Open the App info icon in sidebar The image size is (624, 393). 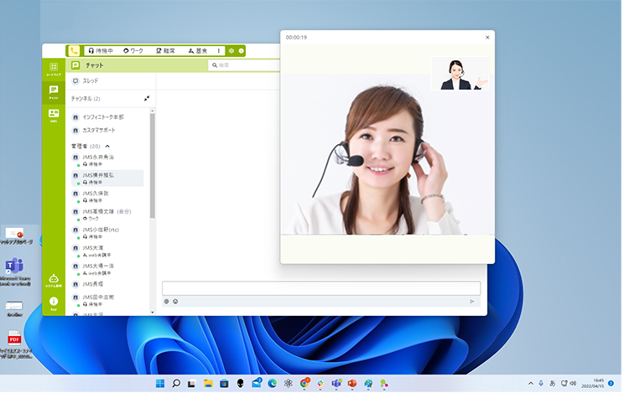54,303
